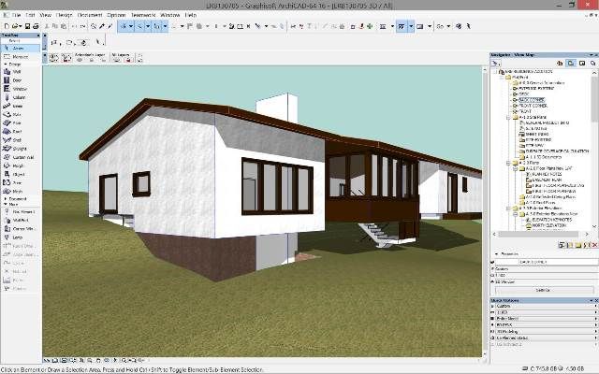Open the Help menu
Viewport: 599px width, 374px height.
point(191,15)
